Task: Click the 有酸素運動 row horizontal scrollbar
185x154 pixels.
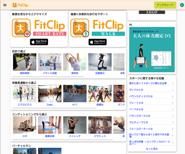Action: coord(54,108)
